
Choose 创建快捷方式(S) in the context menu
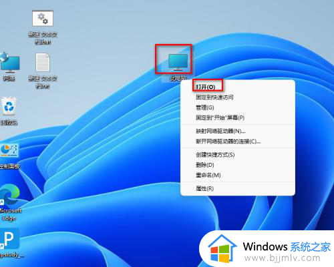coord(215,155)
